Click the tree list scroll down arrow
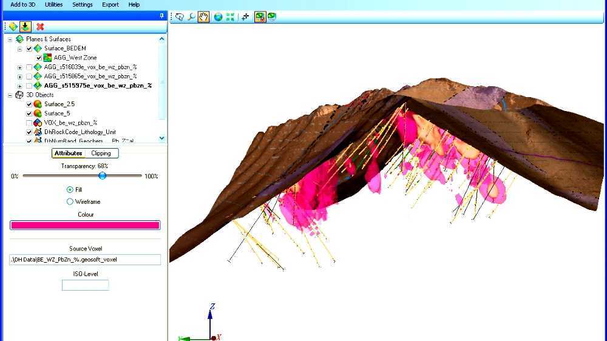Image resolution: width=607 pixels, height=341 pixels. point(162,138)
